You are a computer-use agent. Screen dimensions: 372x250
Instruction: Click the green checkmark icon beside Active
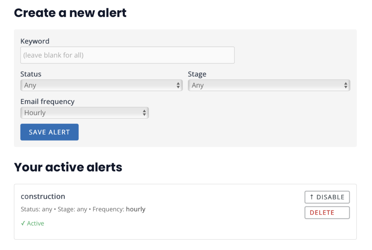(x=23, y=223)
